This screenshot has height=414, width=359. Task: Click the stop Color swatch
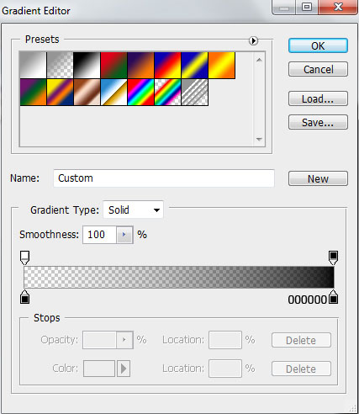click(99, 369)
